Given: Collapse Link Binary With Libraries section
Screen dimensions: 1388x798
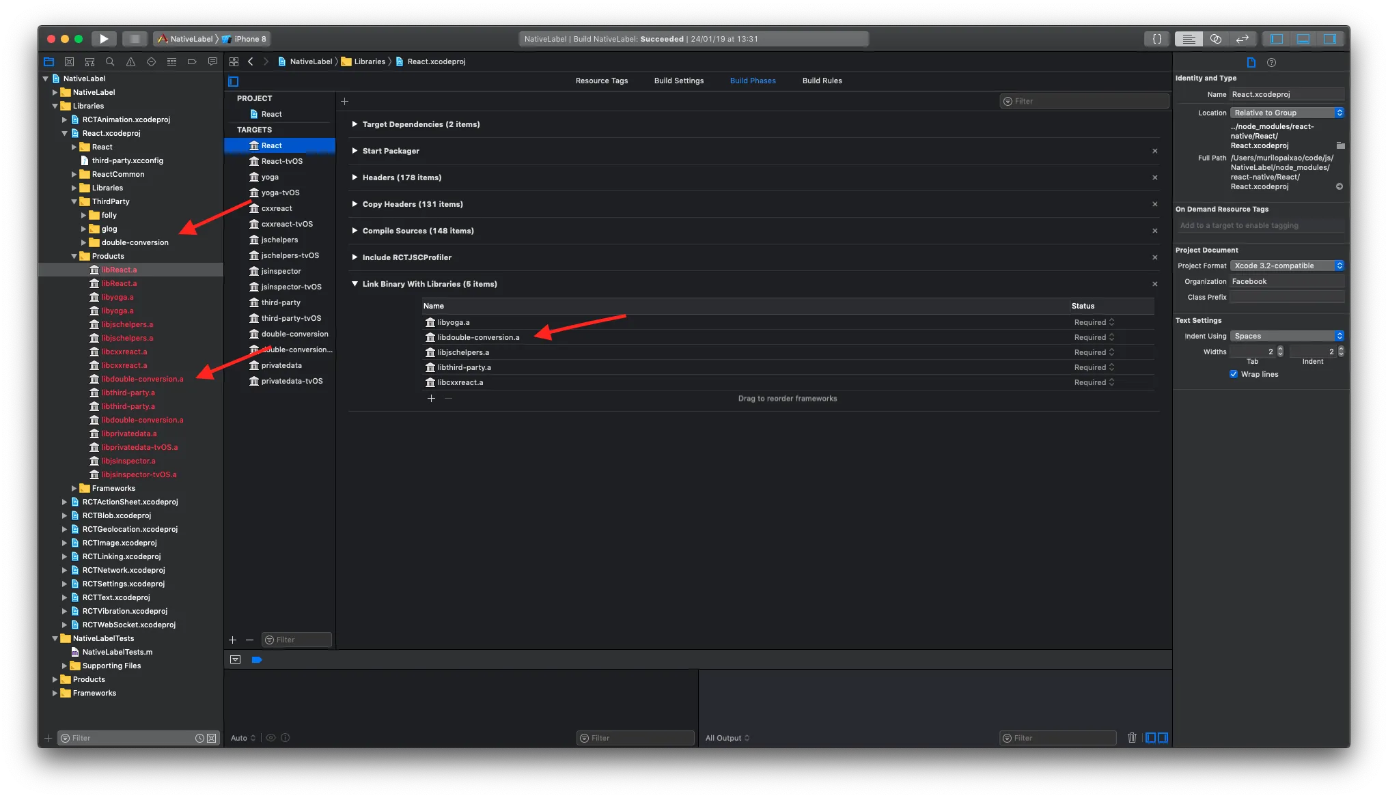Looking at the screenshot, I should click(355, 284).
